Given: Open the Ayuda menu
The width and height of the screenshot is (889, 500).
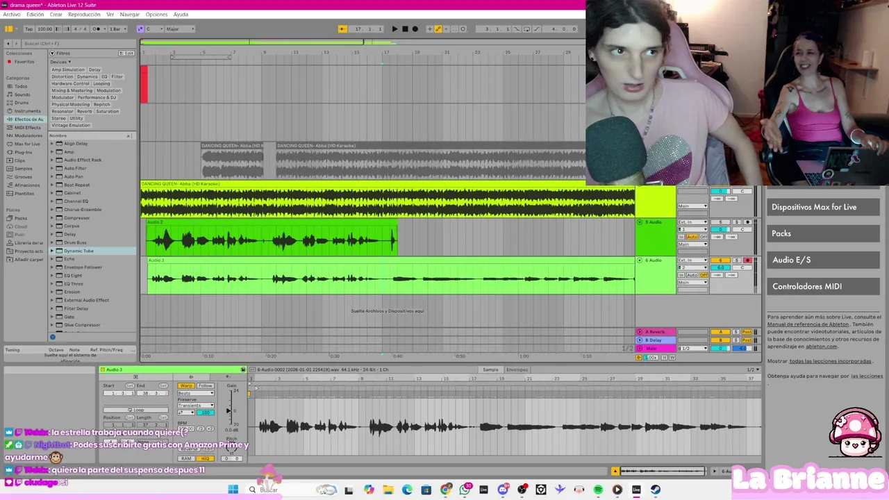Looking at the screenshot, I should coord(181,15).
